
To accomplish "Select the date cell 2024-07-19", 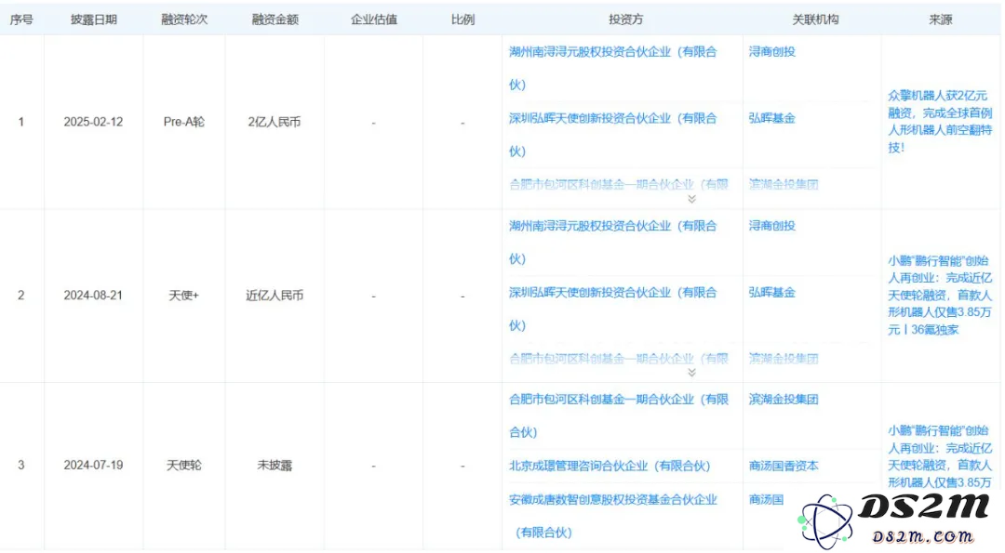I will click(93, 466).
